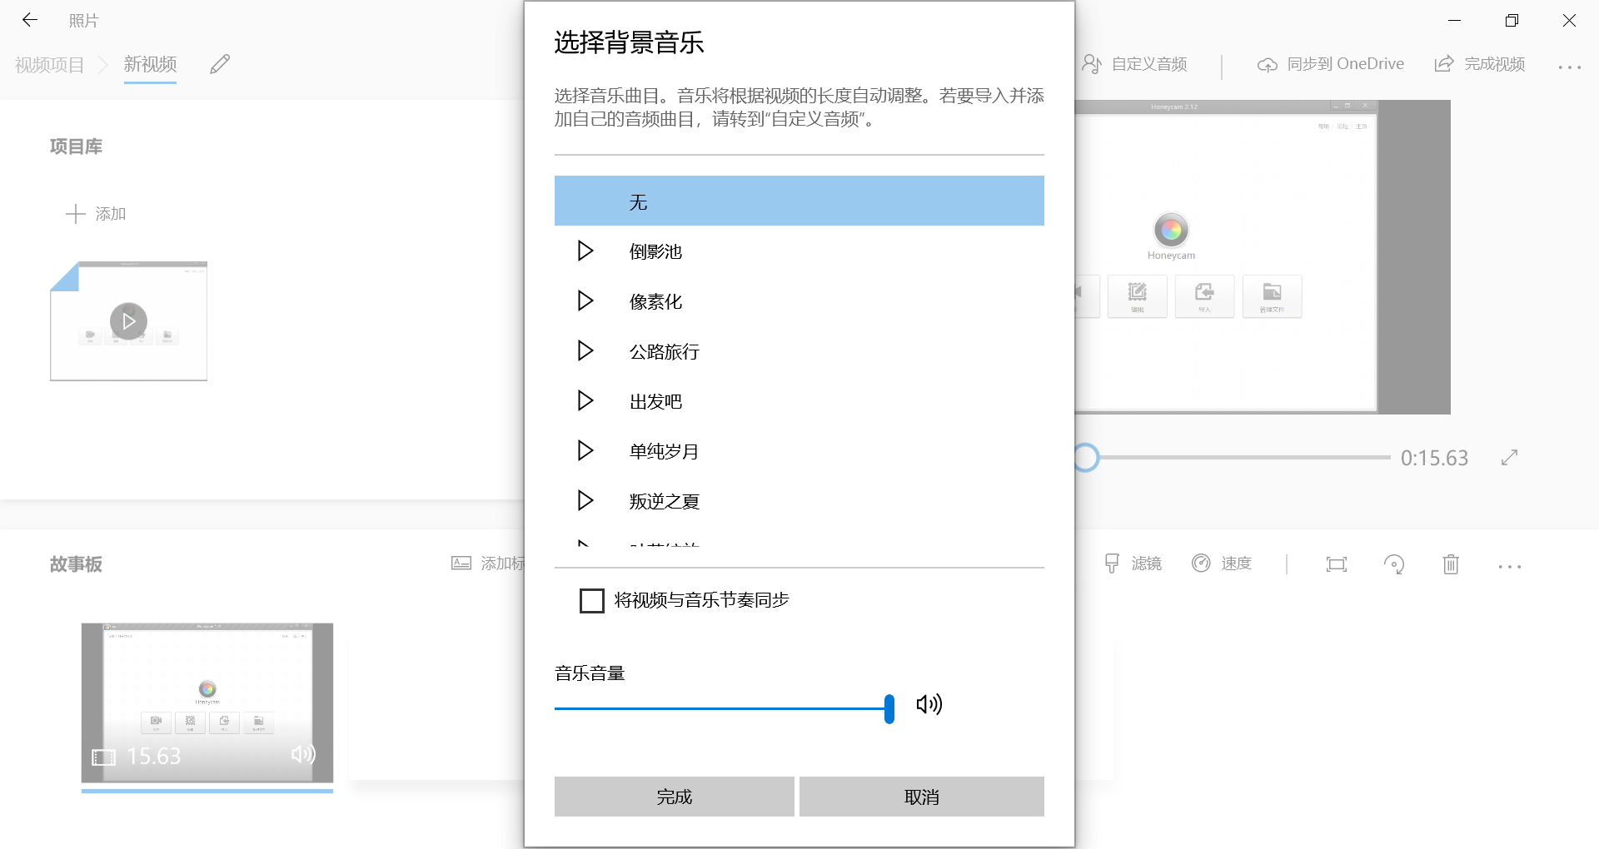This screenshot has height=849, width=1599.
Task: Select the 新视频 title tab
Action: click(150, 64)
